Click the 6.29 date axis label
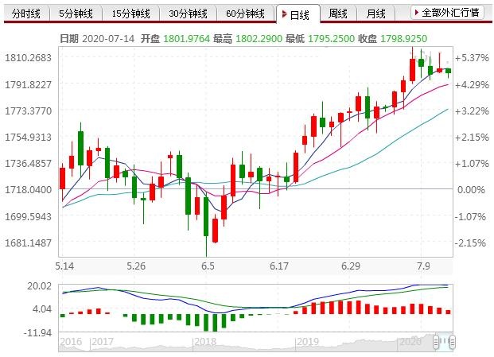494x357 pixels. (x=351, y=266)
